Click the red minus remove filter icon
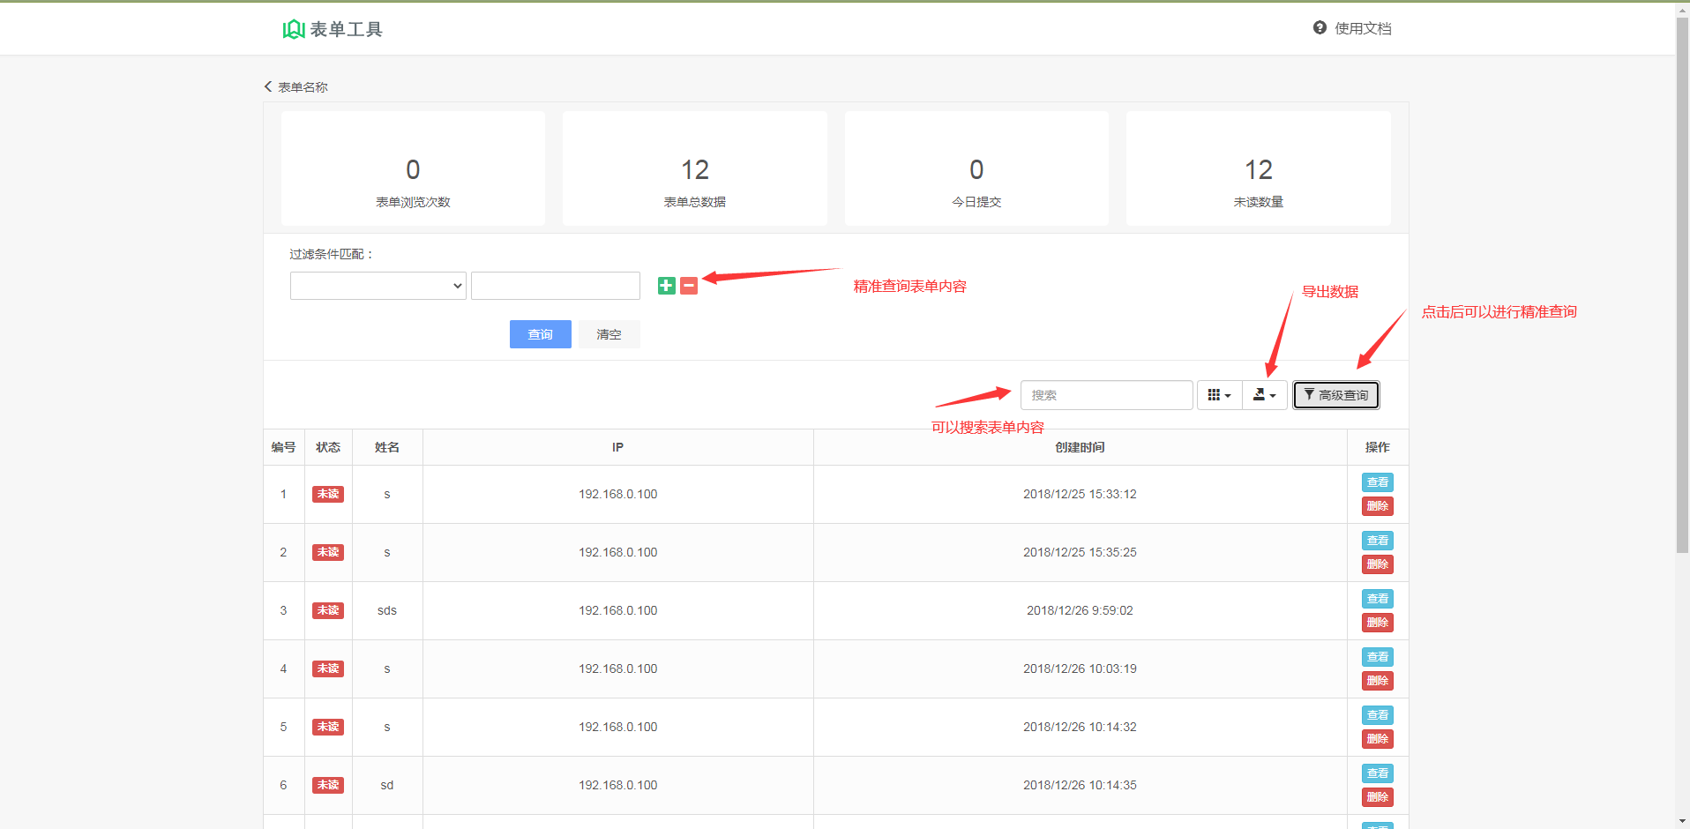This screenshot has height=829, width=1690. 689,286
